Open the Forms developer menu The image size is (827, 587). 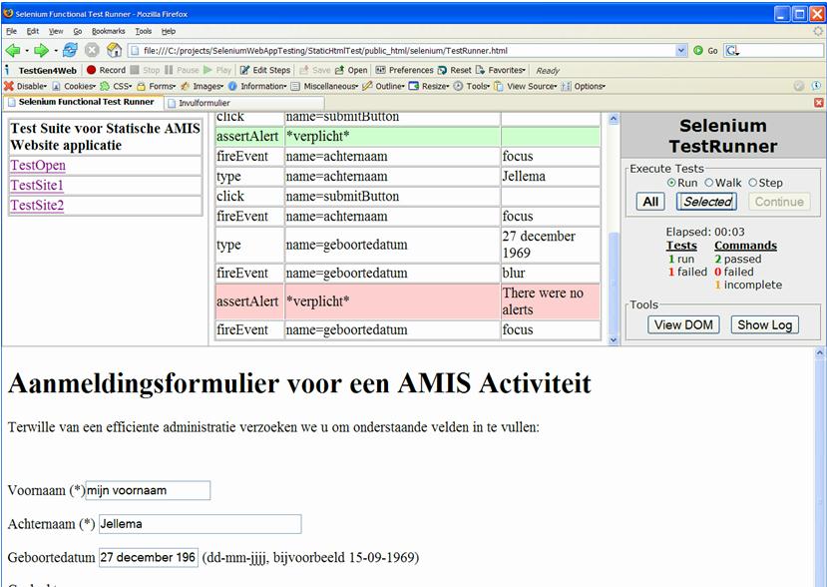(x=156, y=86)
